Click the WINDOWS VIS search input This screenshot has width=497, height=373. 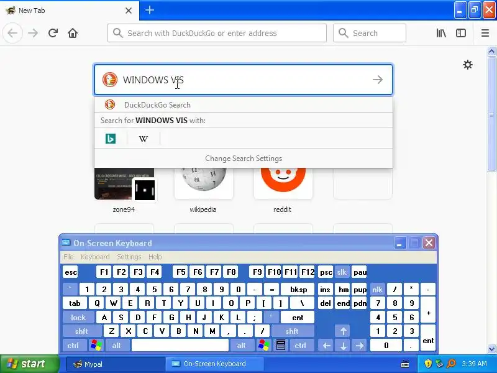[244, 80]
